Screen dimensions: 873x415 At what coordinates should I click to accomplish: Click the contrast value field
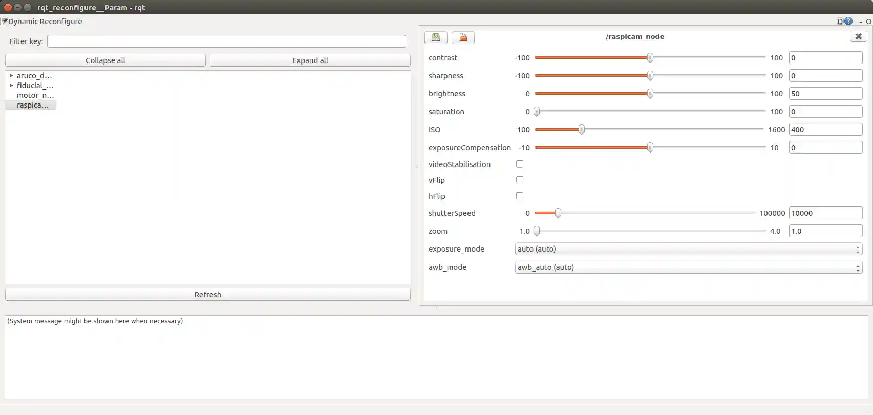coord(825,58)
